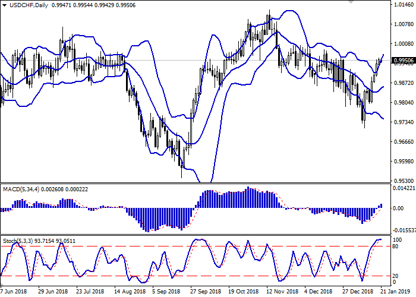Viewport: 416px width, 297px height.
Task: Open the dropdown arrow beside USDCHF,Daily
Action: (5, 5)
